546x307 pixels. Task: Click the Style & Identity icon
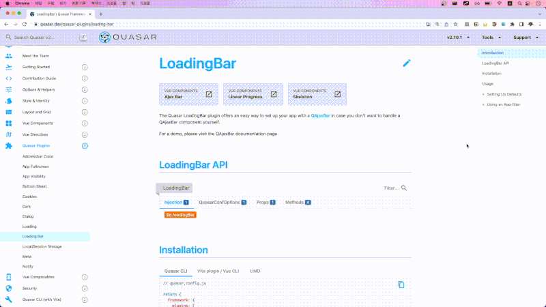[9, 100]
